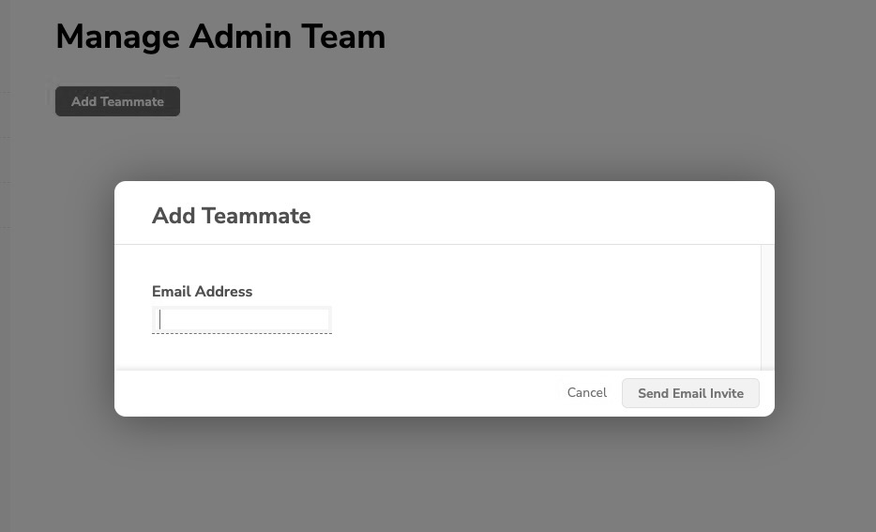The height and width of the screenshot is (532, 876).
Task: Click the Add Teammate dialog title
Action: (x=231, y=216)
